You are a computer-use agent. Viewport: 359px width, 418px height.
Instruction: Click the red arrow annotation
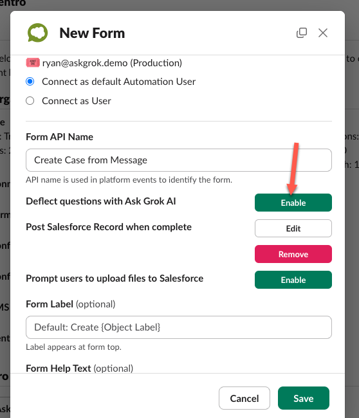point(293,168)
